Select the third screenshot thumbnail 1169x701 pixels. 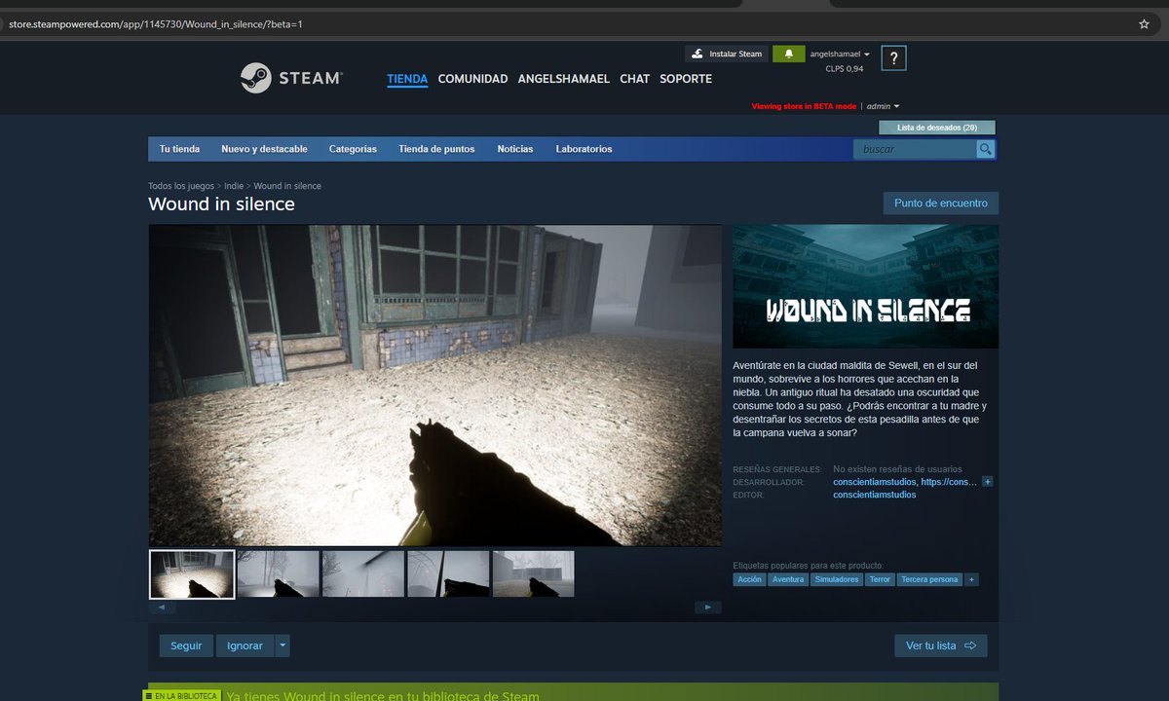pos(362,574)
